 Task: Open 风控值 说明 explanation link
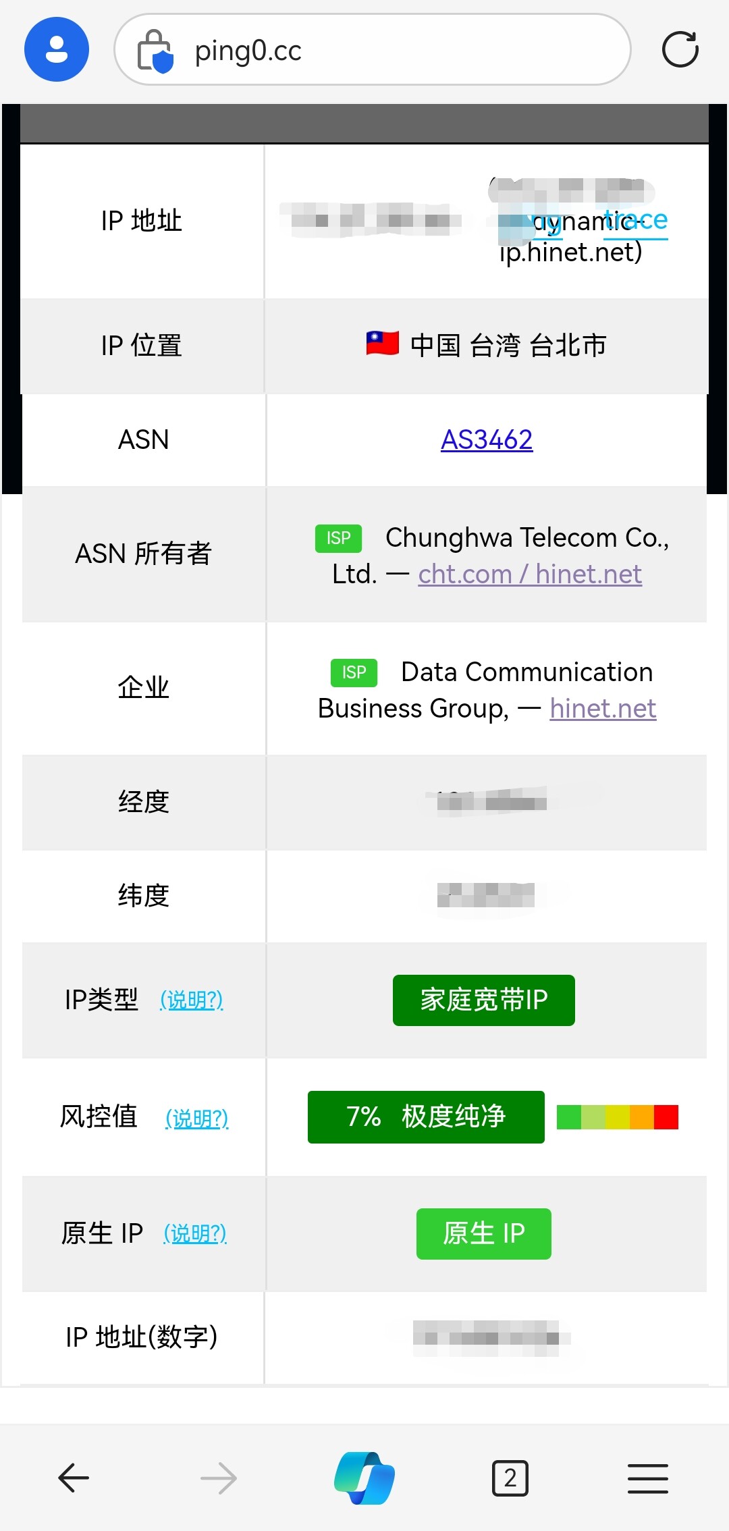coord(197,1118)
